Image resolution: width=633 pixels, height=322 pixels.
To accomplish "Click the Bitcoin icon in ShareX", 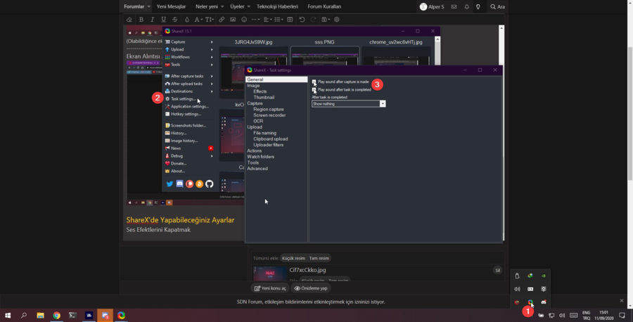I will (200, 184).
